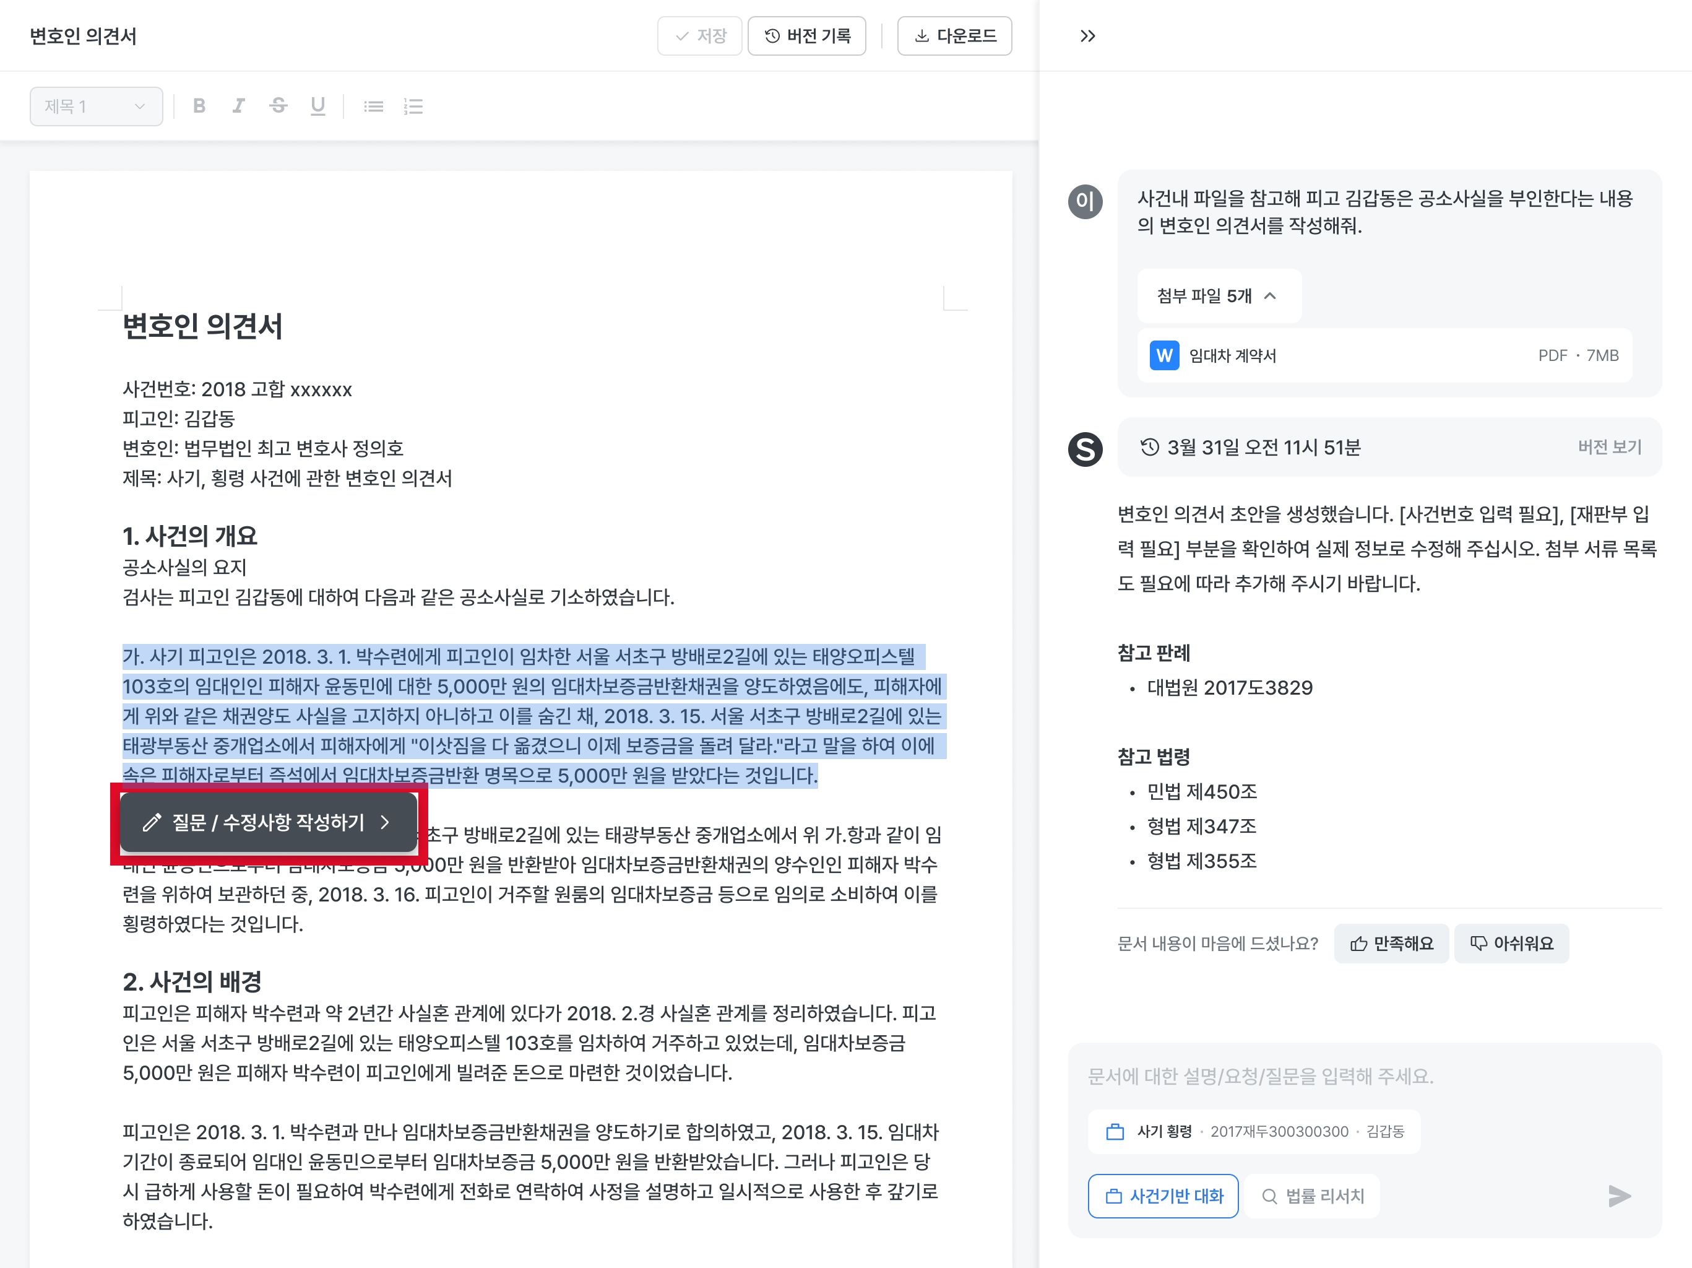Mark the document as 만족해요
The image size is (1692, 1268).
pos(1391,943)
